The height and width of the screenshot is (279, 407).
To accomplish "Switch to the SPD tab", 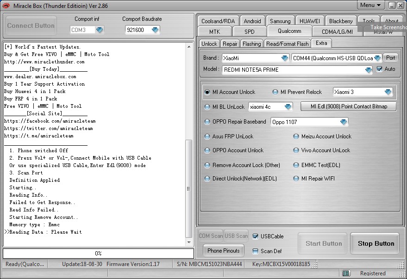I will point(250,31).
